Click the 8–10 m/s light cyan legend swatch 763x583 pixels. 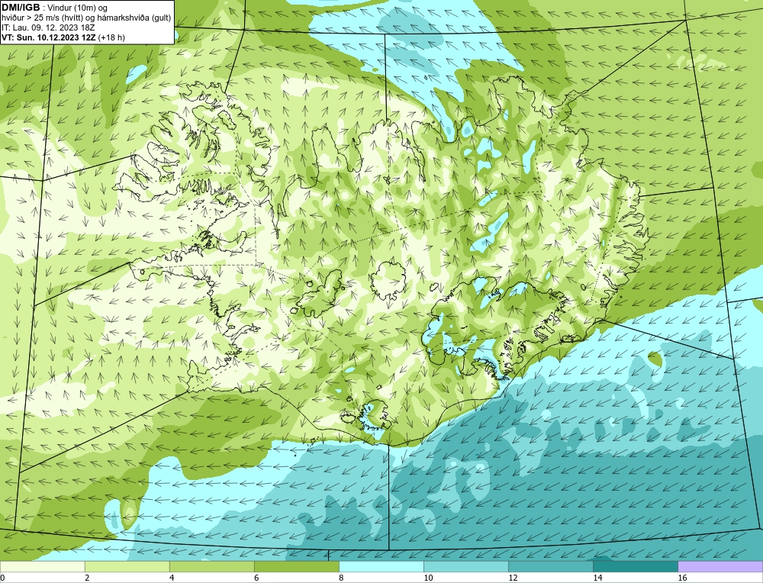381,566
